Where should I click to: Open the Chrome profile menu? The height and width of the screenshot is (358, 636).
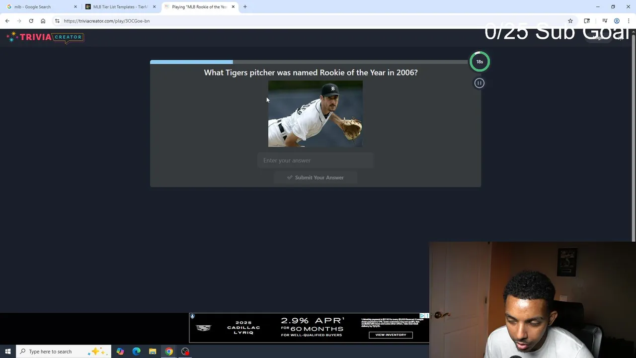tap(617, 21)
